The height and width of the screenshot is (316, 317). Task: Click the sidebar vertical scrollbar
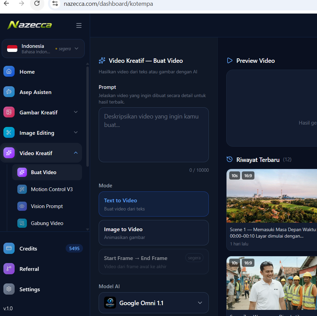[x=87, y=116]
